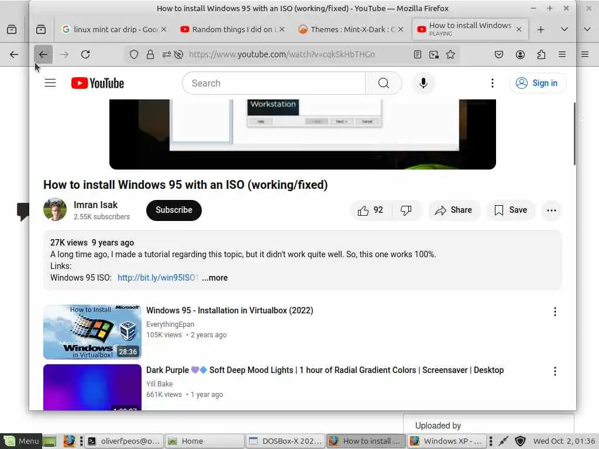Screen dimensions: 599x449
Task: Go back using front Firefox Back arrow
Action: (x=43, y=54)
